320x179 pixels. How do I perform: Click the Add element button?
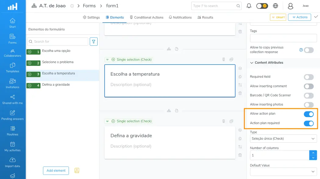click(x=56, y=171)
